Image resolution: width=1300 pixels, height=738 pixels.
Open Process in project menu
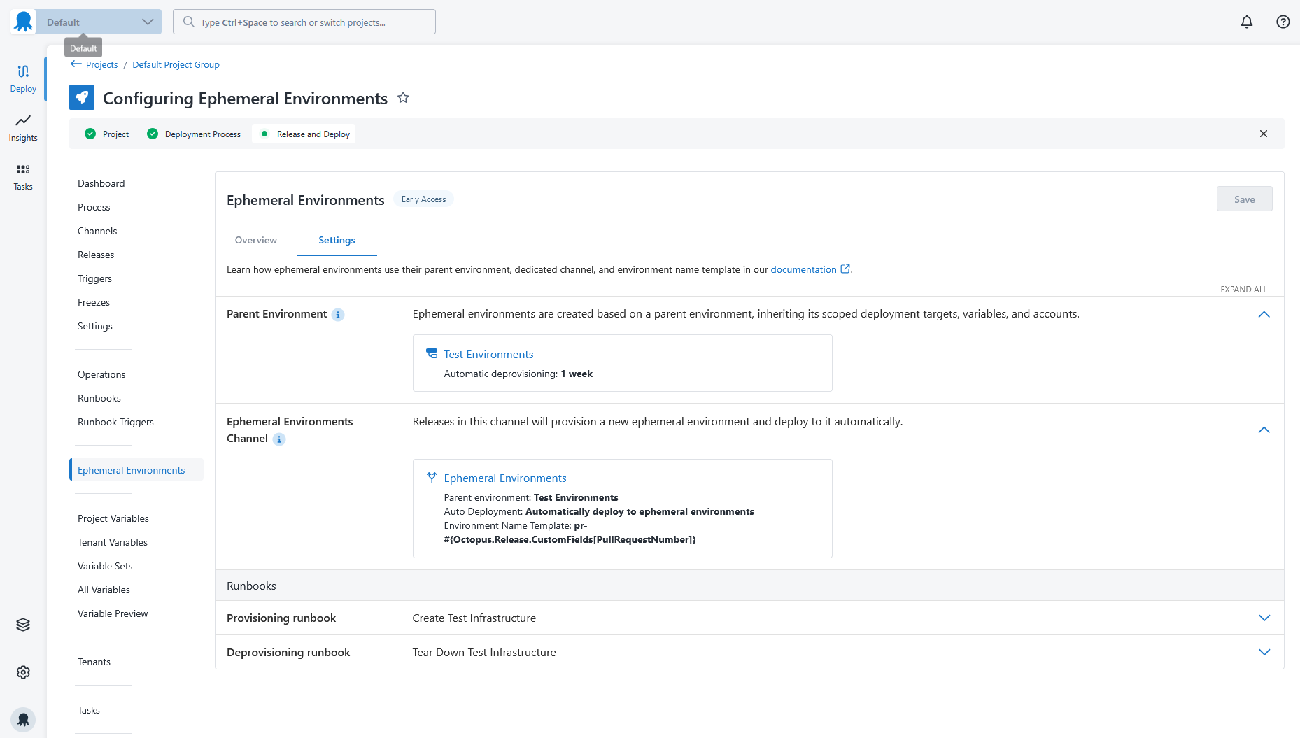(94, 207)
